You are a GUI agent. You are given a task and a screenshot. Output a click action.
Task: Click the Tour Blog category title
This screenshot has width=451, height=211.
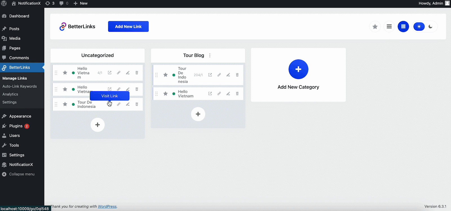click(x=194, y=55)
